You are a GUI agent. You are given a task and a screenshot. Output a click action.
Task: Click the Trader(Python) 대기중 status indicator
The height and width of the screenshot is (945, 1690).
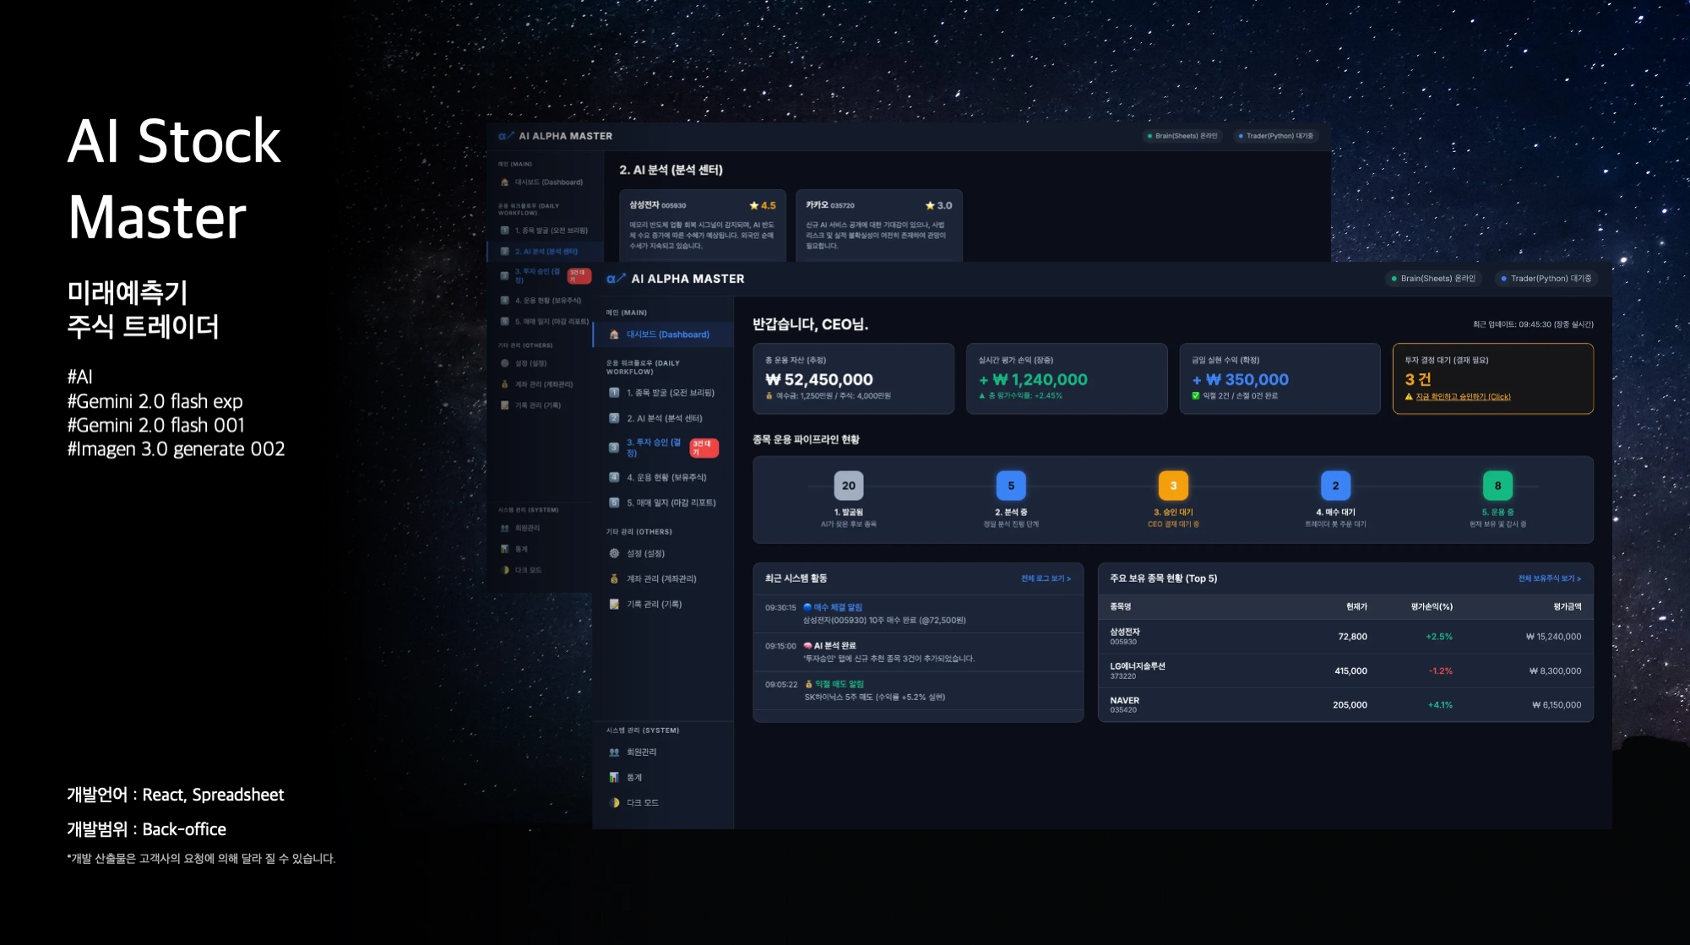pyautogui.click(x=1546, y=279)
